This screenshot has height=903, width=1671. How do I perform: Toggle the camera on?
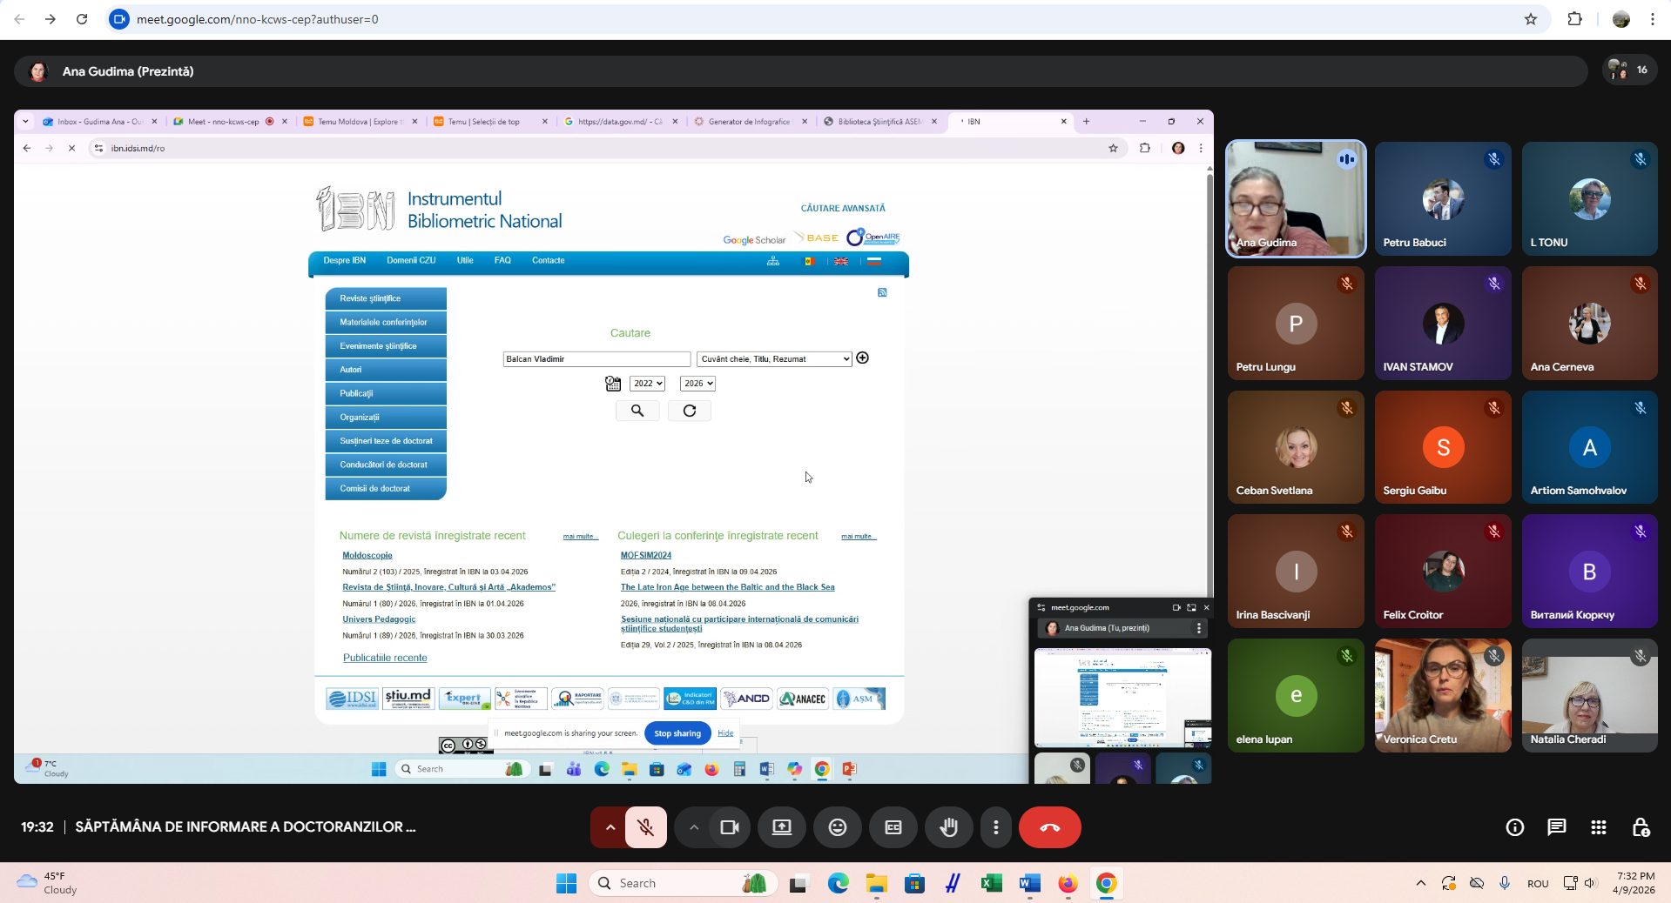pos(730,827)
